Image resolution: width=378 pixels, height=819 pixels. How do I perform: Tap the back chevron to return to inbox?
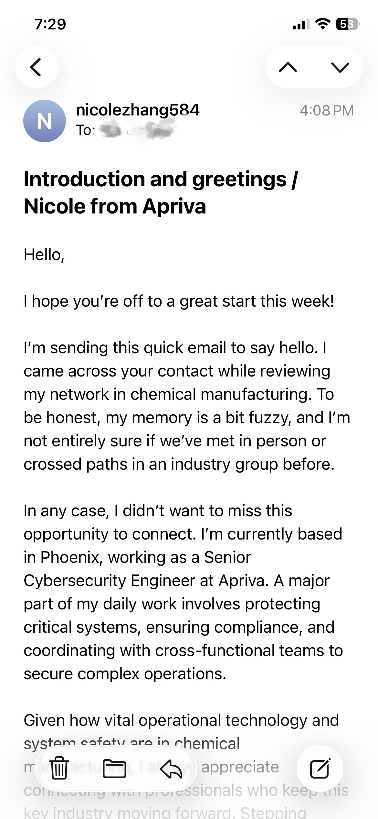pyautogui.click(x=37, y=67)
